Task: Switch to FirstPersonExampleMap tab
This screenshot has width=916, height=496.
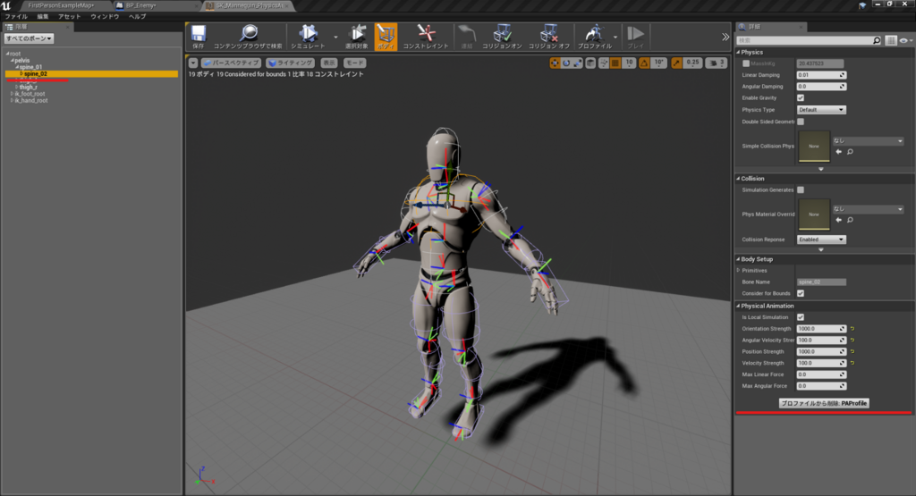Action: 62,5
